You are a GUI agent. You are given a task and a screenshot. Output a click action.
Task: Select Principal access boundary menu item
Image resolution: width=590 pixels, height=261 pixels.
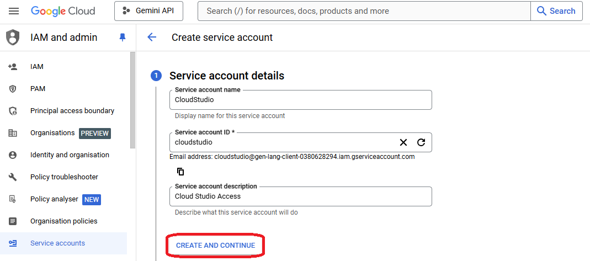tap(72, 111)
